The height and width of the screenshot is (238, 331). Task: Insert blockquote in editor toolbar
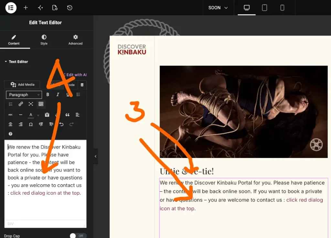tap(67, 115)
